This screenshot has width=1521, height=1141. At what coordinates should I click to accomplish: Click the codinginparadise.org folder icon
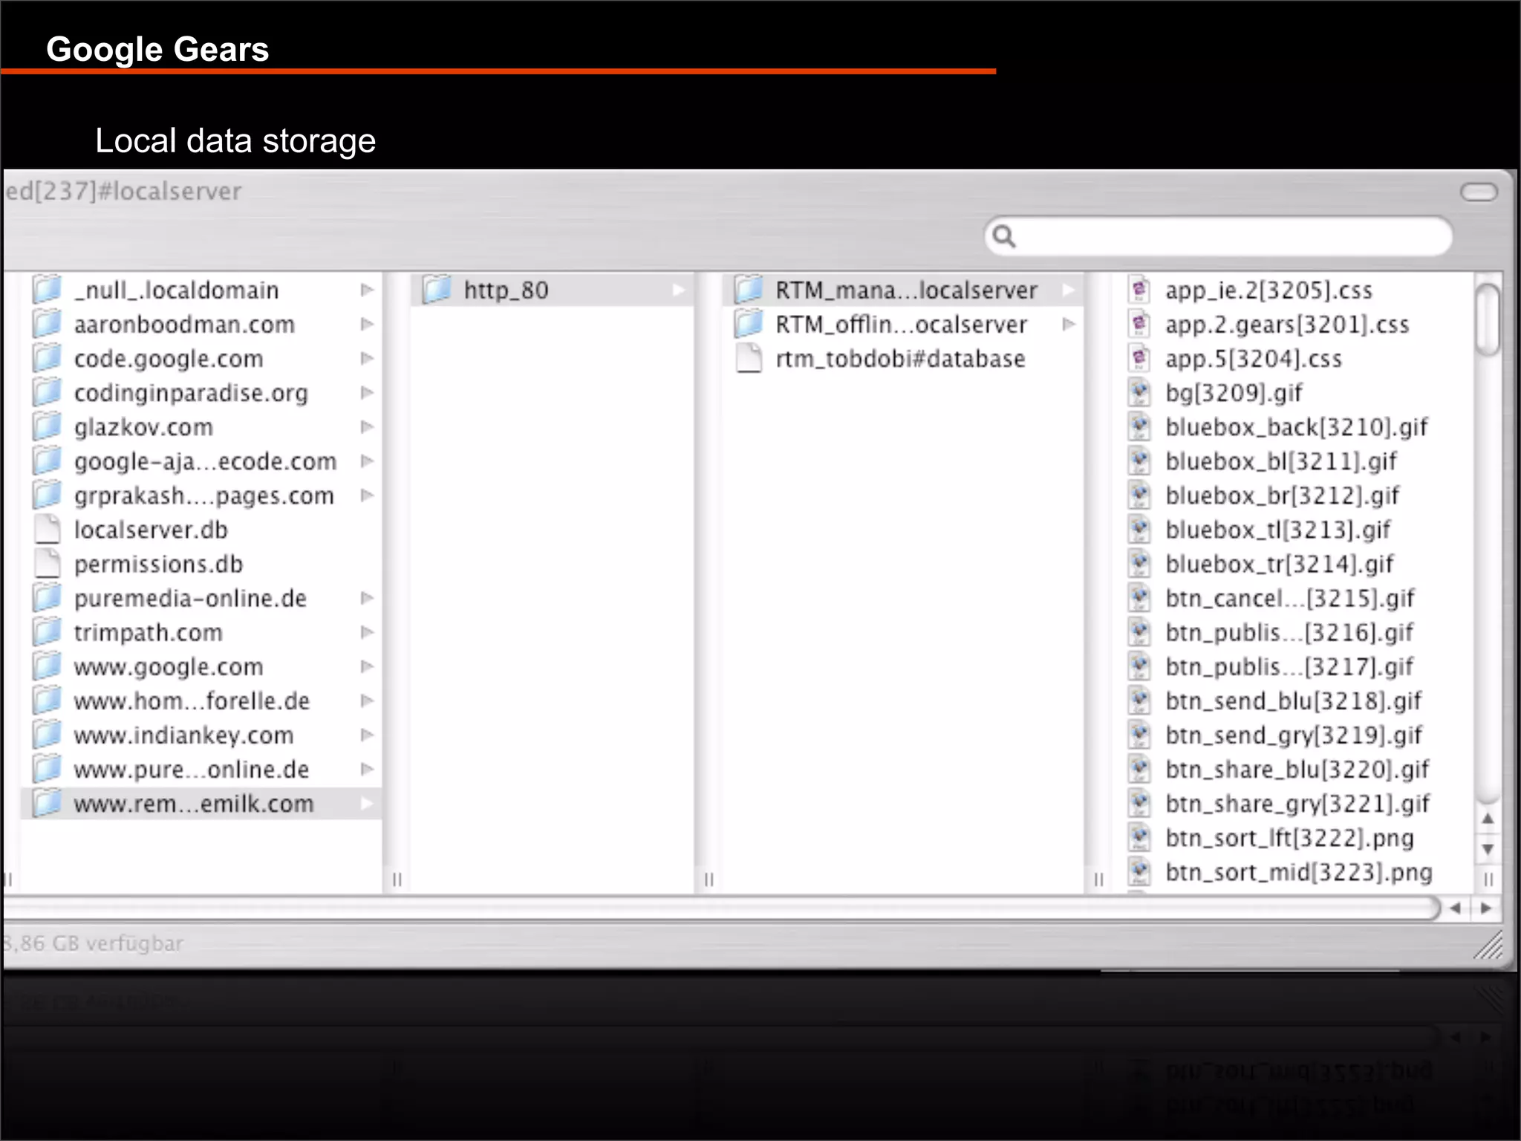click(48, 392)
